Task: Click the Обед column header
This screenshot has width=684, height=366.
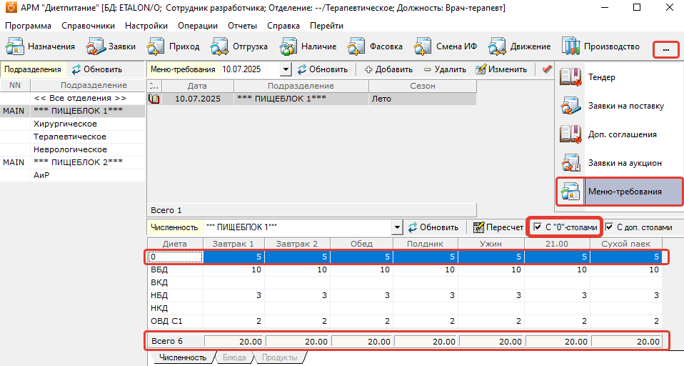Action: point(361,244)
